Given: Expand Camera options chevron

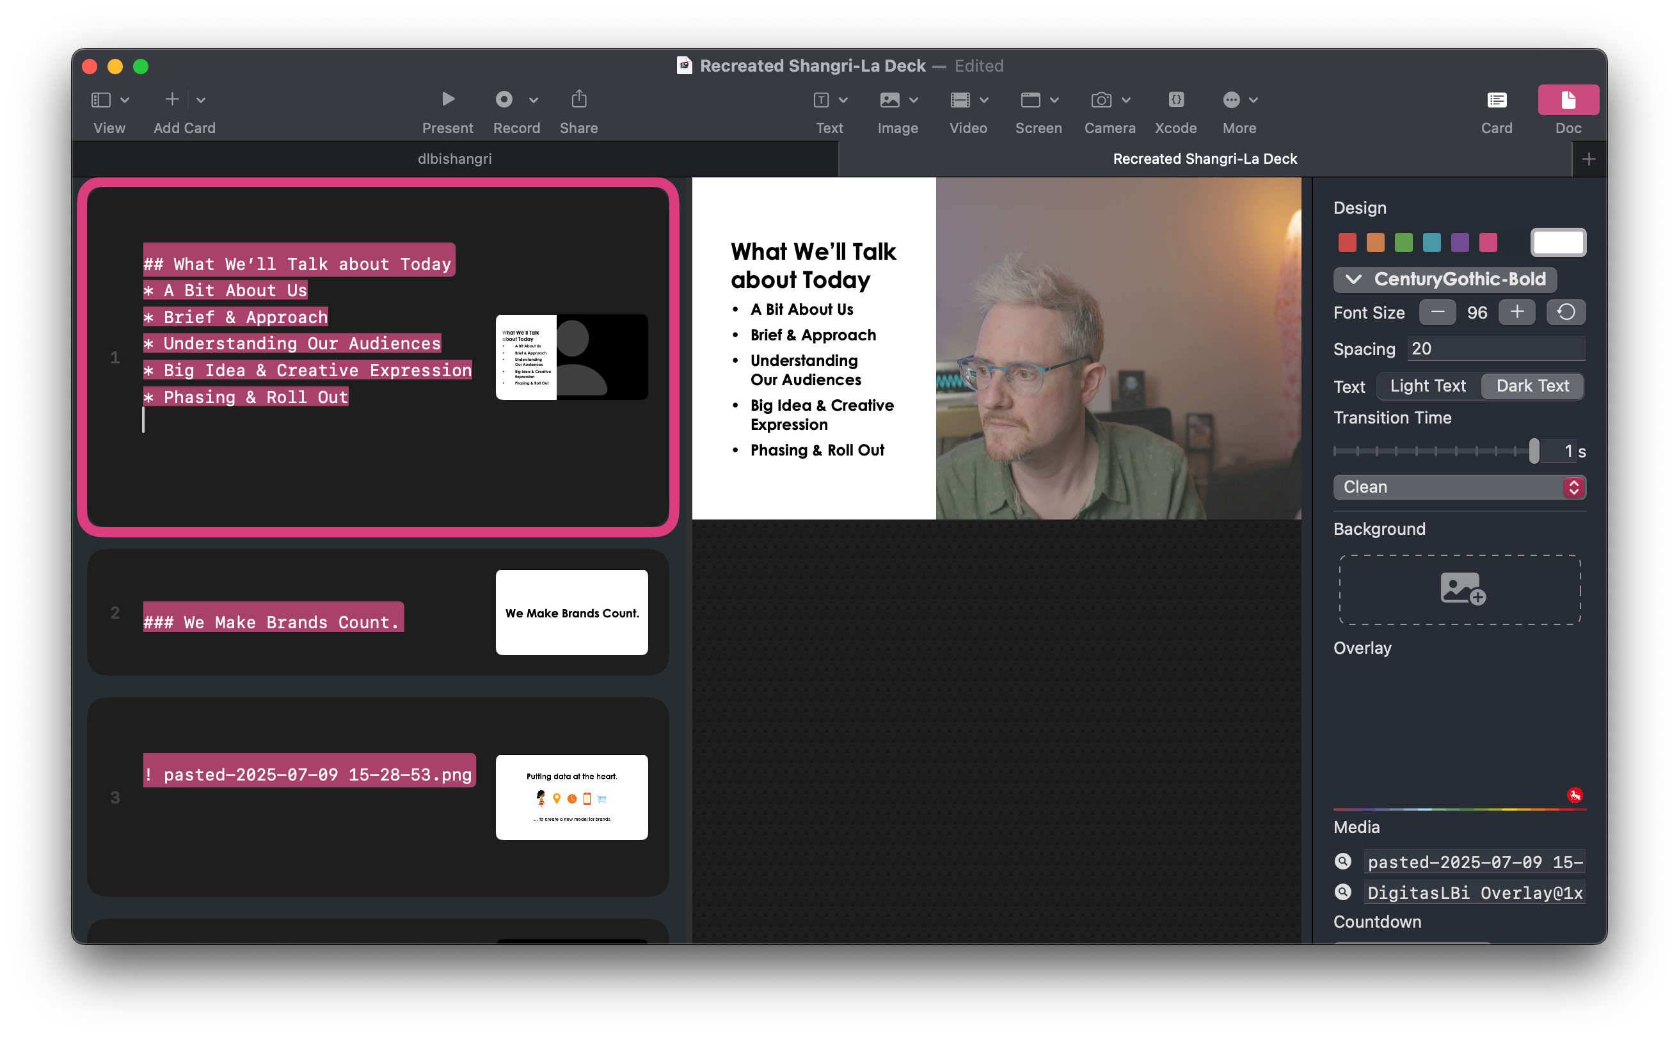Looking at the screenshot, I should [1126, 100].
